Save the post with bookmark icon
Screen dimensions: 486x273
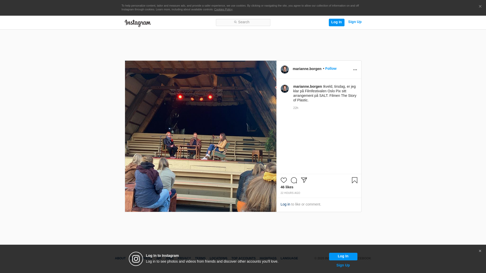click(355, 180)
